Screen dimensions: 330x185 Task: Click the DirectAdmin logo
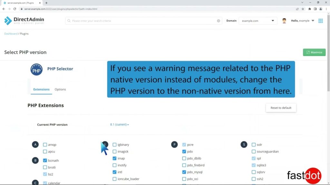[24, 21]
